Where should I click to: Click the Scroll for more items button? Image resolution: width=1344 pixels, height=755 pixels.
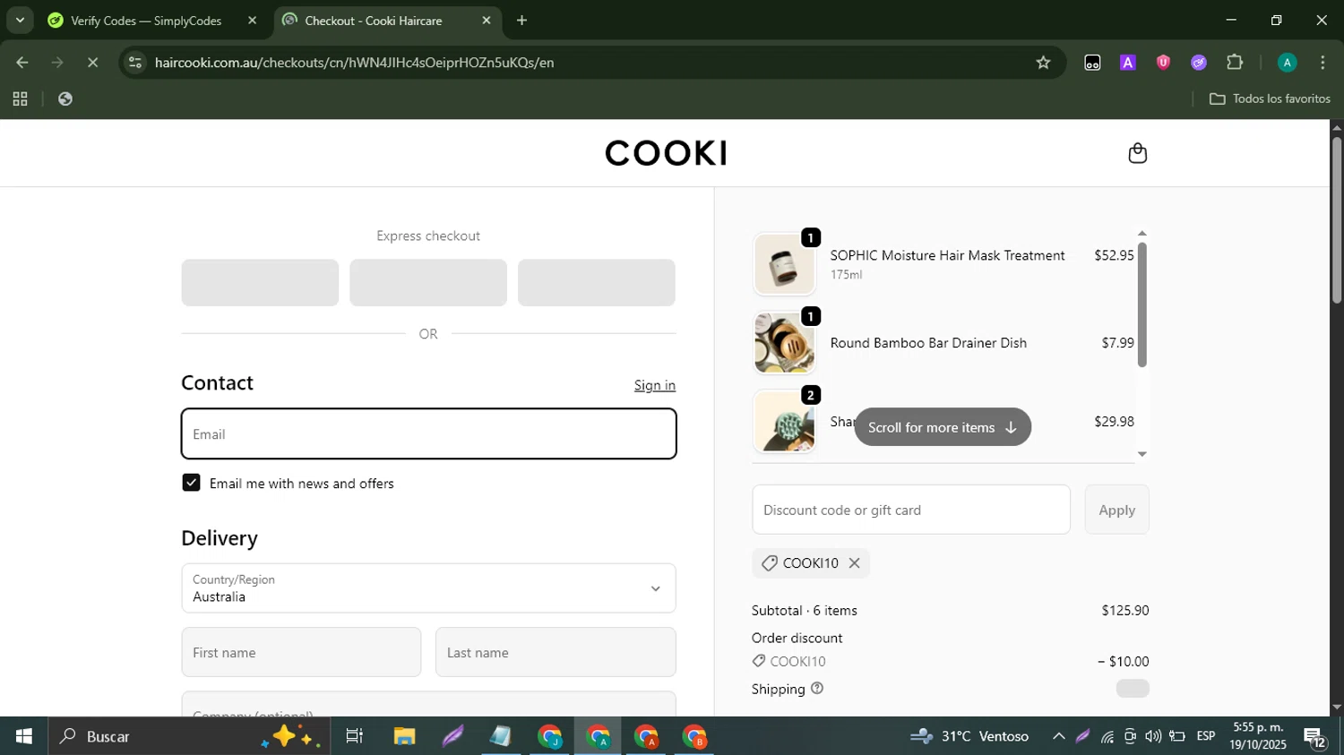tap(943, 427)
